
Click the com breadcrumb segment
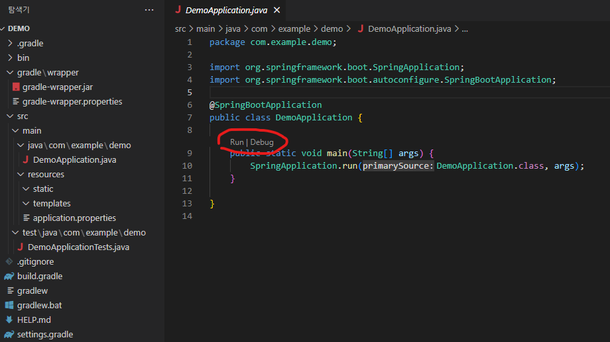point(259,28)
